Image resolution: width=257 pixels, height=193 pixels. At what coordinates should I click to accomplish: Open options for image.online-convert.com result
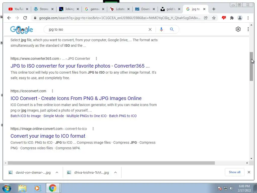[93, 129]
